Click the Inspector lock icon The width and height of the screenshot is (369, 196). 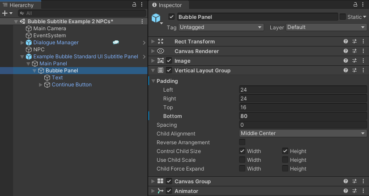(355, 4)
